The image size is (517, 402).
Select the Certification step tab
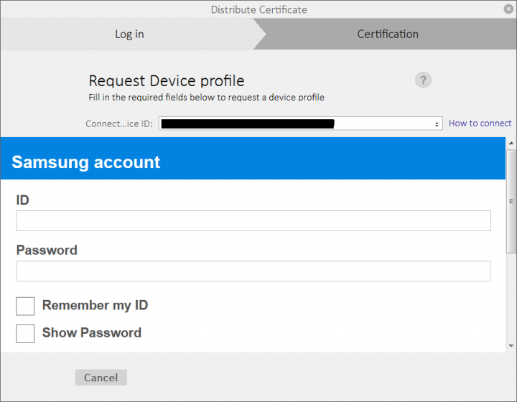(x=388, y=34)
